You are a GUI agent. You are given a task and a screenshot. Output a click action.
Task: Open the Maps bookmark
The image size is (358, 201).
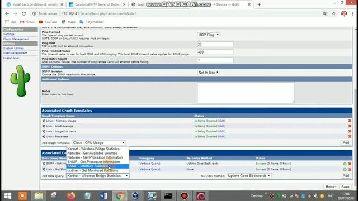(68, 22)
